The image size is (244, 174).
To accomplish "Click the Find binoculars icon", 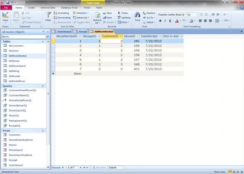I will point(137,15).
